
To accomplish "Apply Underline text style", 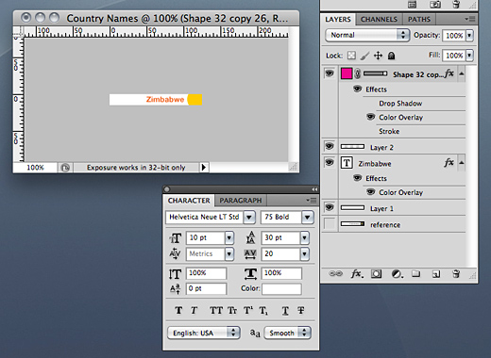I will (x=285, y=311).
